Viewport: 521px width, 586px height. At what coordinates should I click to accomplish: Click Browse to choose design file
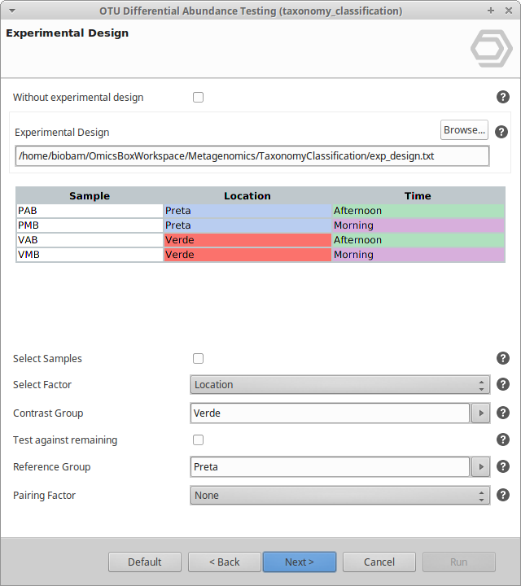pyautogui.click(x=464, y=130)
